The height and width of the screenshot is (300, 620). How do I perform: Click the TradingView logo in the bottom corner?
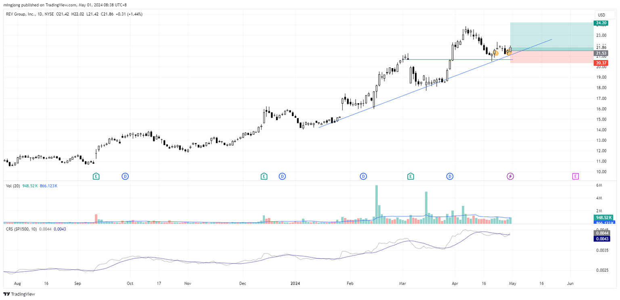pos(19,294)
